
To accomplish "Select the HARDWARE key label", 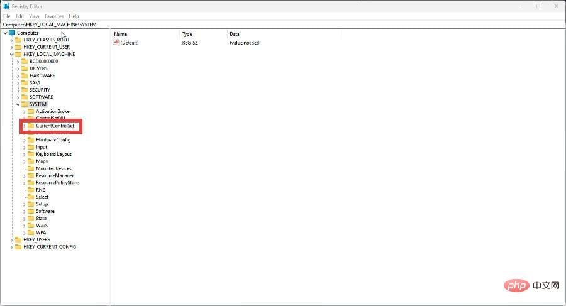I will (x=42, y=75).
